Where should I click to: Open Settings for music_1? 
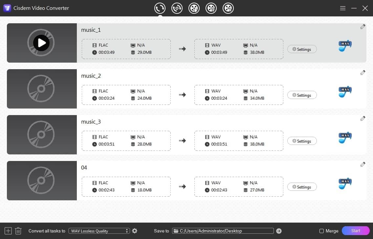302,49
